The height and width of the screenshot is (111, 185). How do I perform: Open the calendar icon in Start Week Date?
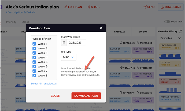point(64,43)
